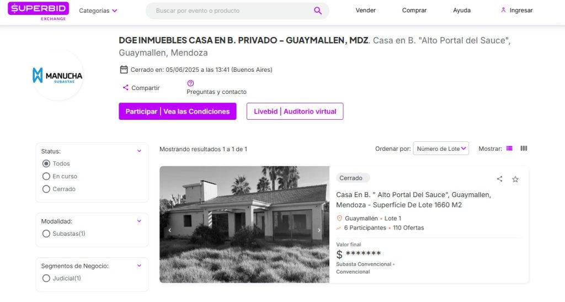The height and width of the screenshot is (302, 565).
Task: Favorite the lot with the star icon
Action: (x=515, y=179)
